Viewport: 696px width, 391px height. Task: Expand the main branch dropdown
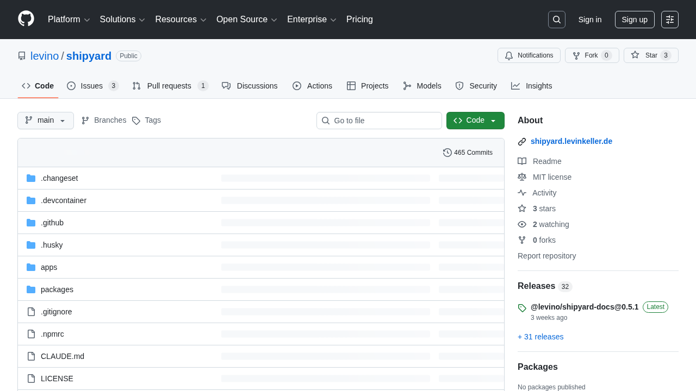(46, 121)
